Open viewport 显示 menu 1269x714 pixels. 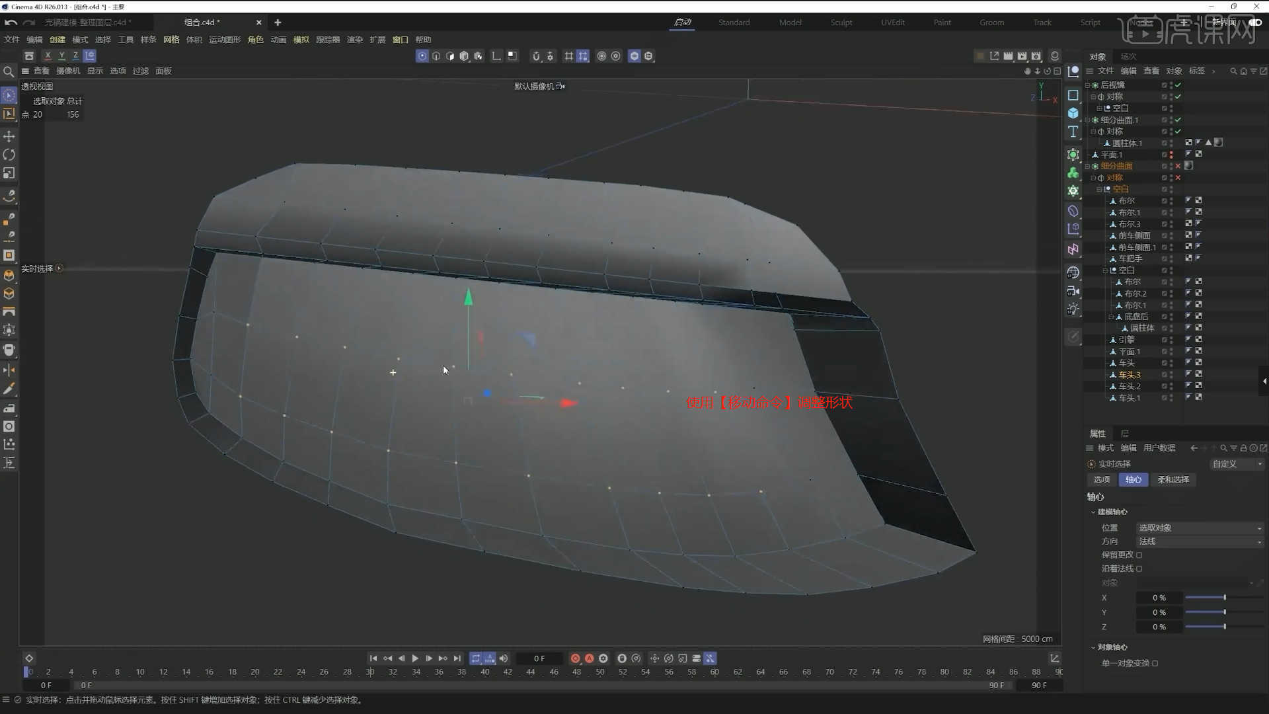tap(95, 71)
